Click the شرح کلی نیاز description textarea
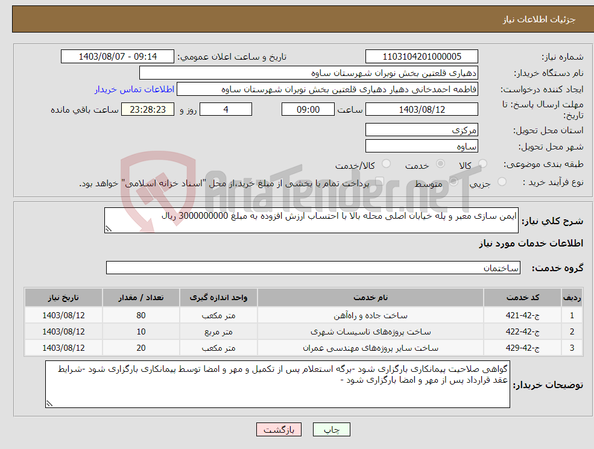Image resolution: width=594 pixels, height=449 pixels. 311,221
